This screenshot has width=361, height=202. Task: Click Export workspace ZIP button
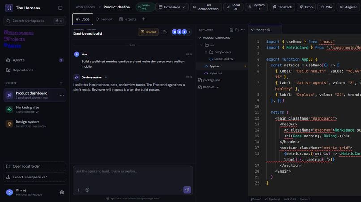point(35,177)
